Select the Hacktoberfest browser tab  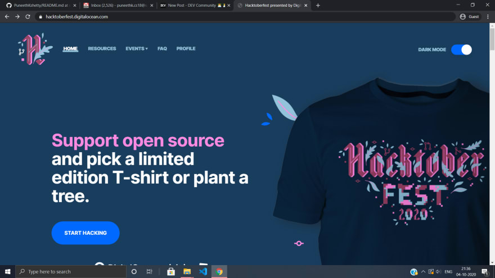[272, 6]
